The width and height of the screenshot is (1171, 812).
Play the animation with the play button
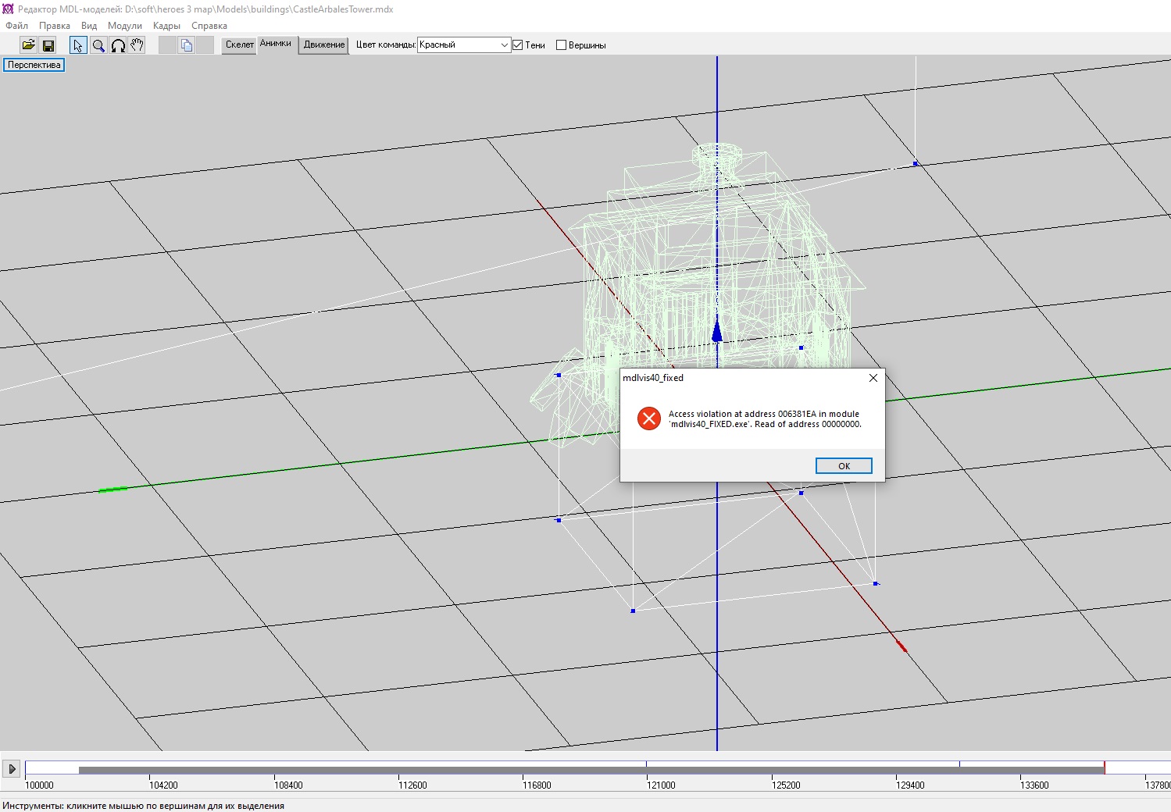click(x=12, y=769)
